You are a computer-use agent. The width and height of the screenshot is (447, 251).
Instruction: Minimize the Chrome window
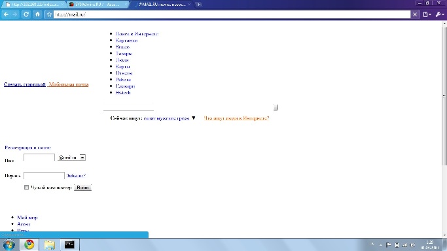click(x=420, y=3)
